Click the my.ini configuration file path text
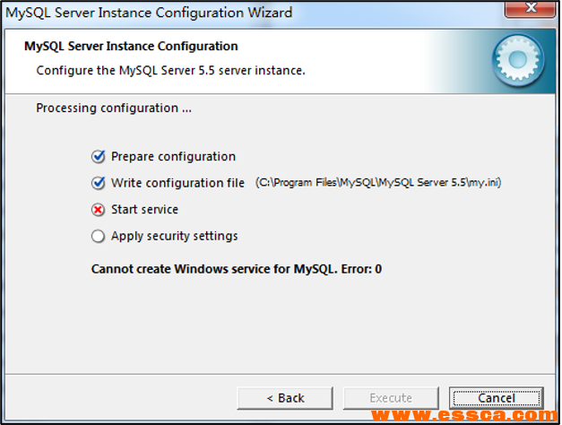The width and height of the screenshot is (562, 425). pyautogui.click(x=377, y=183)
